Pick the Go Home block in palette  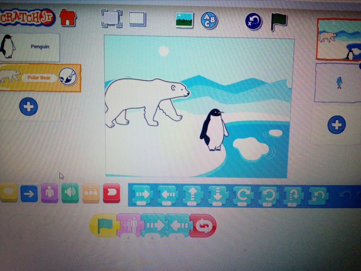pyautogui.click(x=319, y=197)
